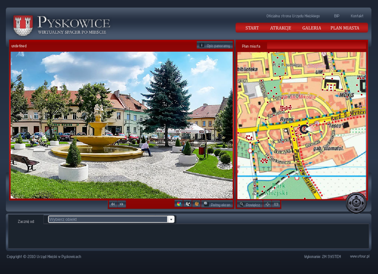Click the previous panorama double-arrow icon
This screenshot has width=378, height=274.
click(113, 204)
